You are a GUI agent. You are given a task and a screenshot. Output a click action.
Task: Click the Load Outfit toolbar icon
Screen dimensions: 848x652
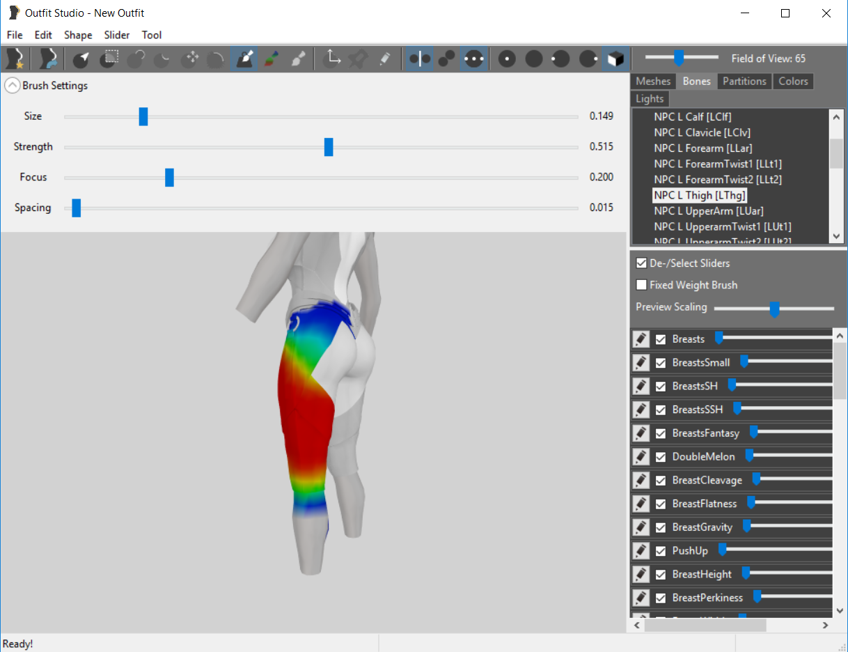tap(47, 59)
